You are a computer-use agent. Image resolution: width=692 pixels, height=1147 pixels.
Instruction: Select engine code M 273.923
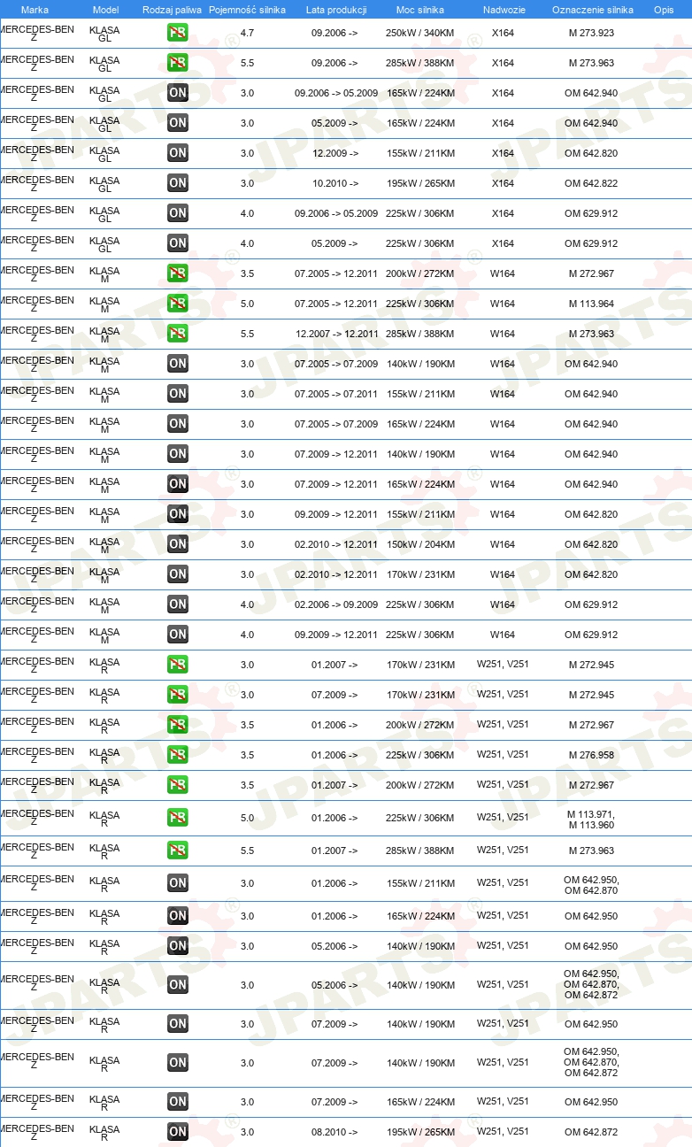click(591, 33)
